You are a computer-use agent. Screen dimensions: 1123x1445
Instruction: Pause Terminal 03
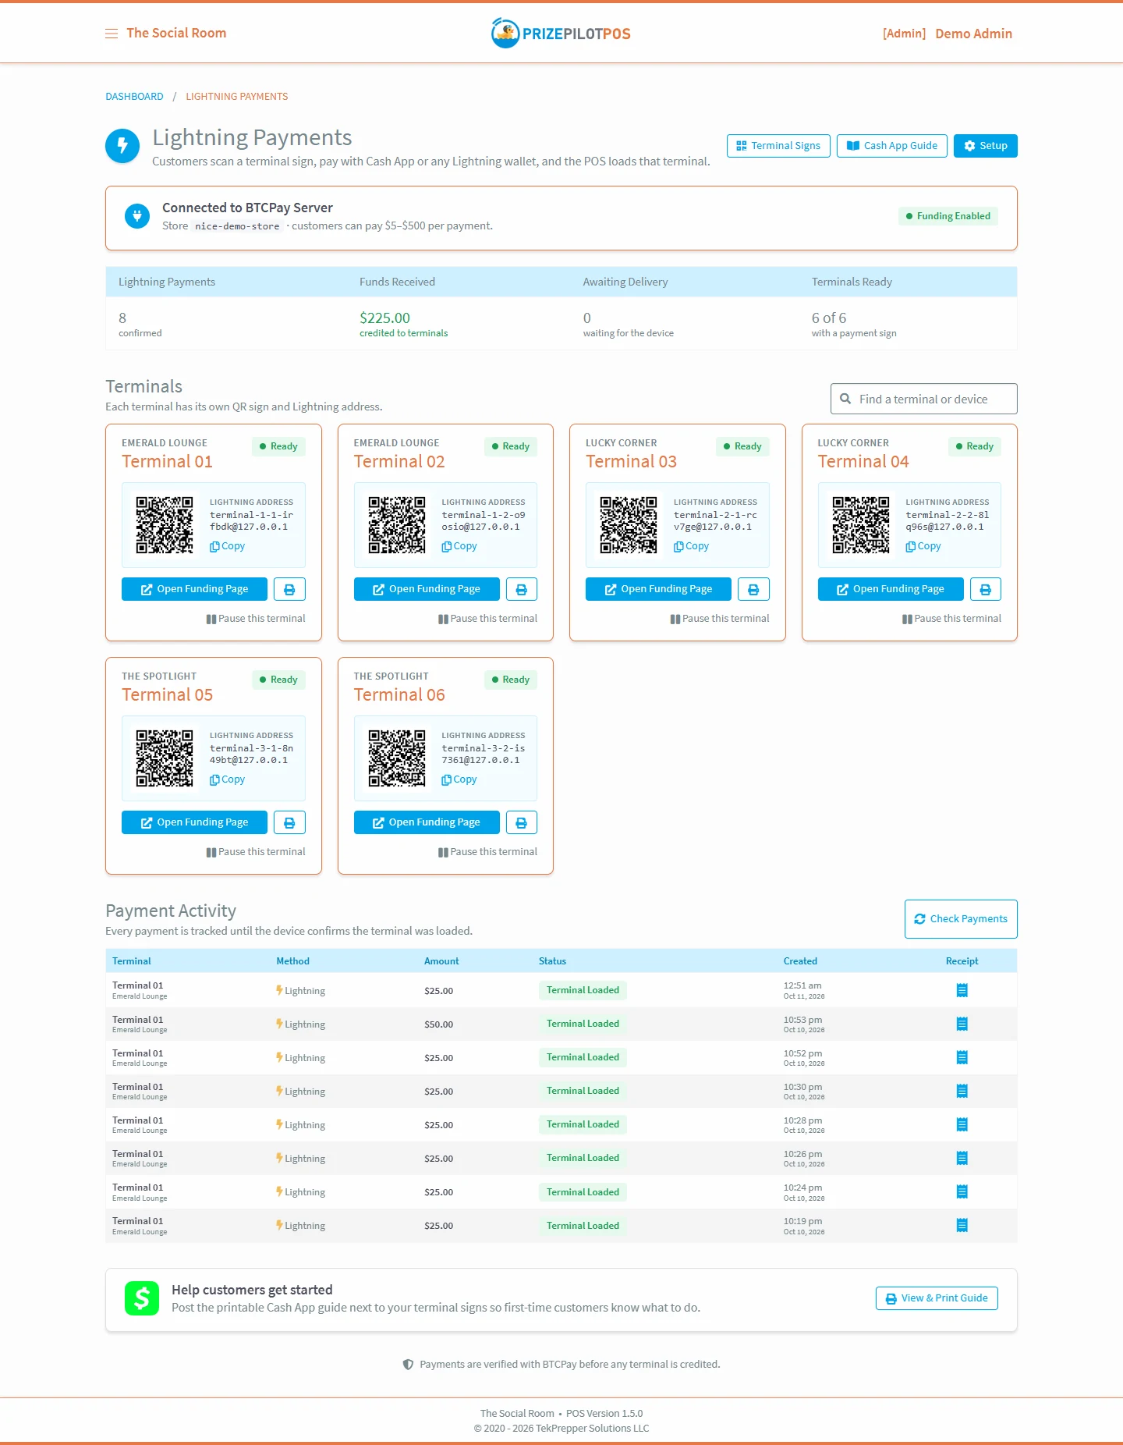(x=720, y=619)
